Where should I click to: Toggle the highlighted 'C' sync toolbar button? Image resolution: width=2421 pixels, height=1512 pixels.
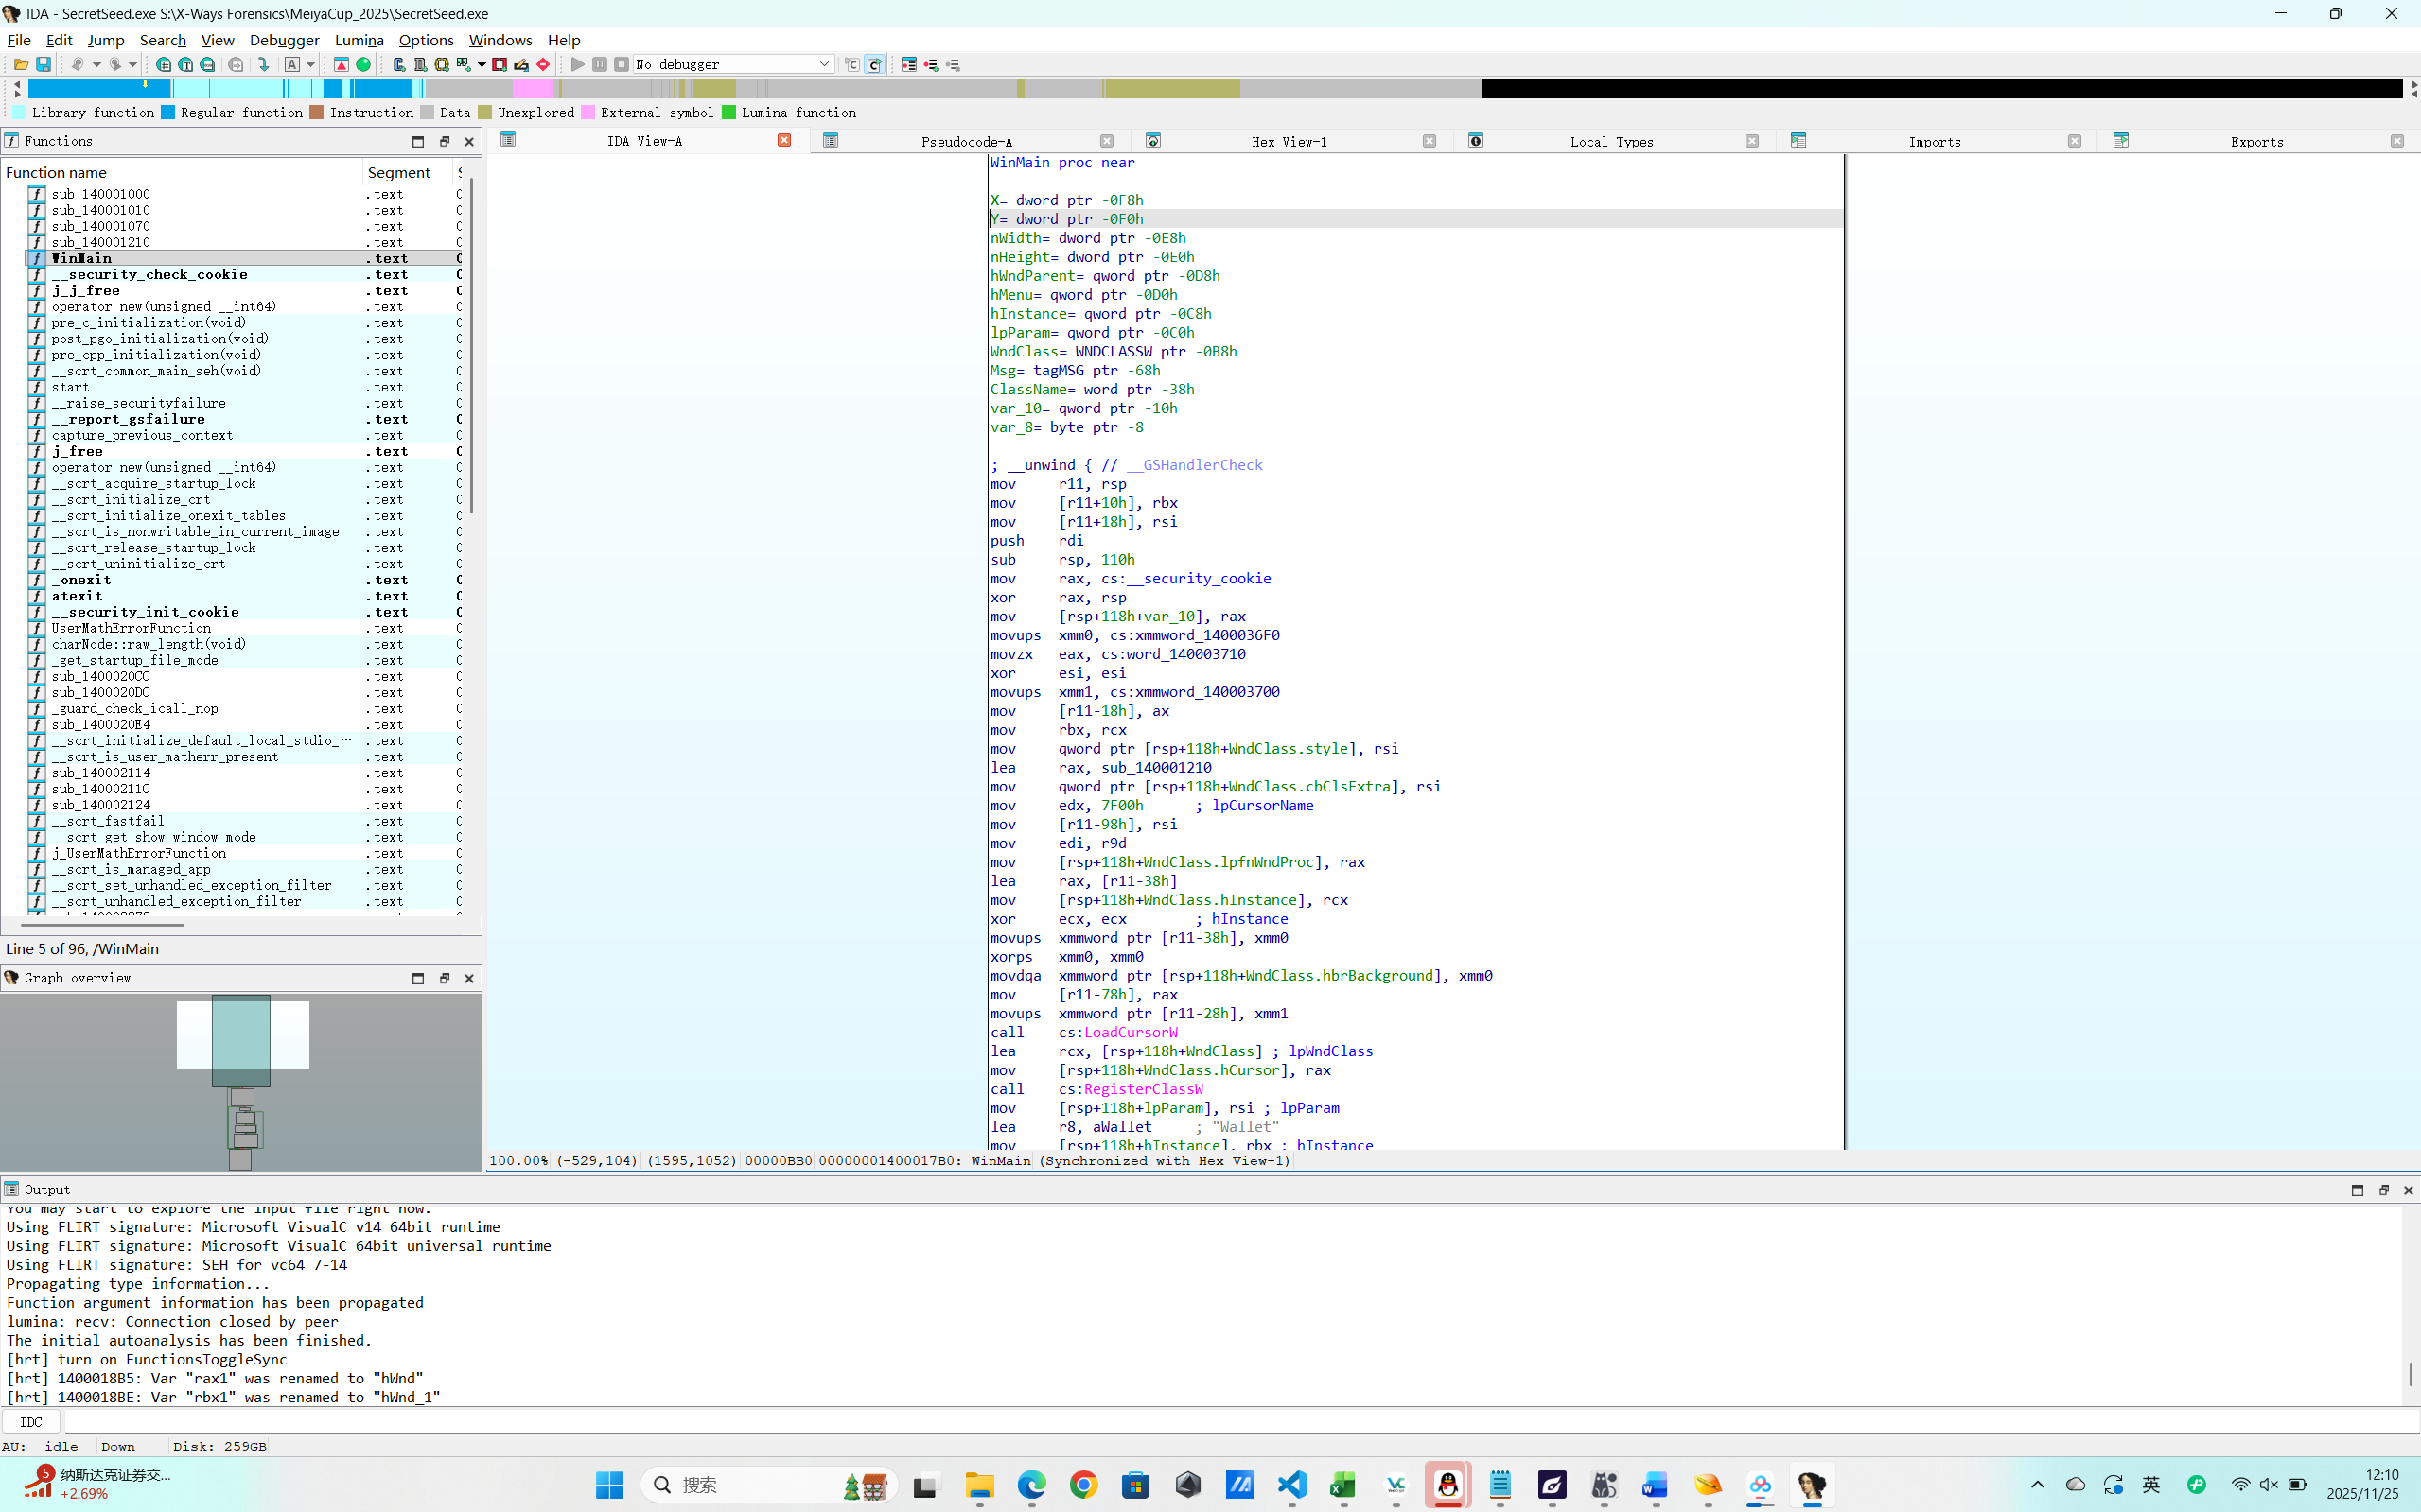point(874,64)
